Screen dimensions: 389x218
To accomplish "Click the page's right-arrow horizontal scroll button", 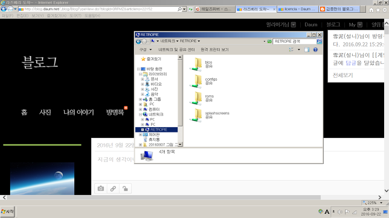I will pos(380,198).
